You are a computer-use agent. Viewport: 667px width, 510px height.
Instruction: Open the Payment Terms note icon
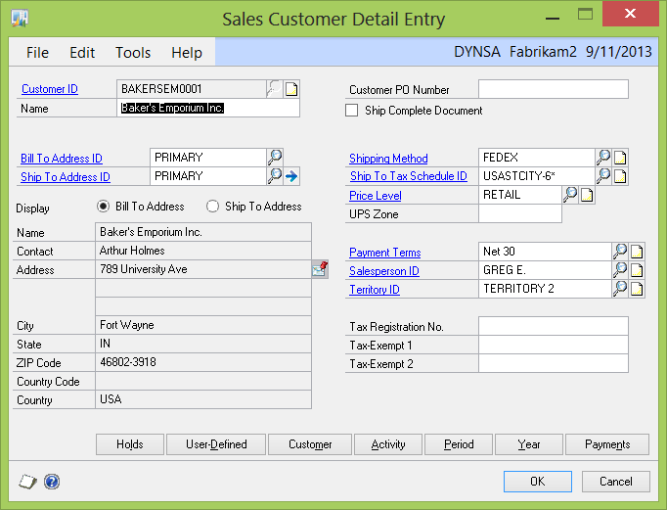click(x=637, y=253)
